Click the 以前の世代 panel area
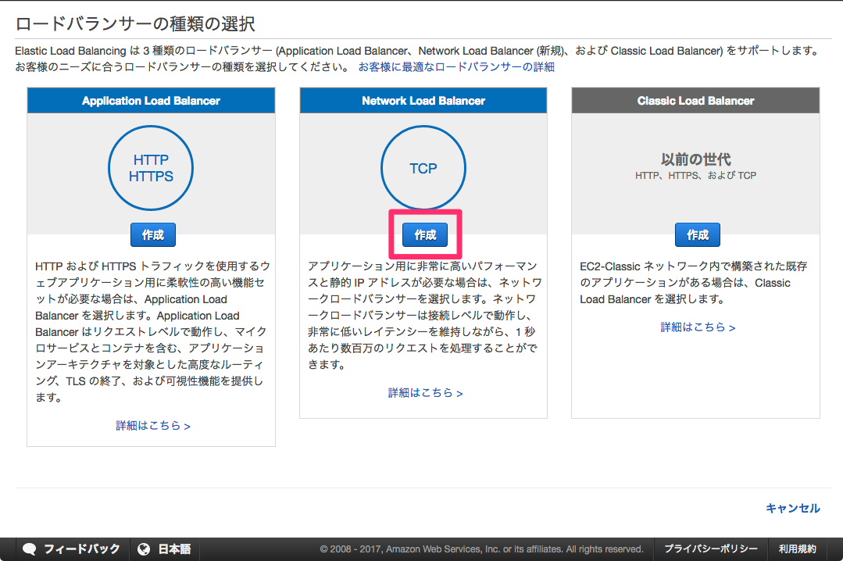843x561 pixels. [695, 160]
